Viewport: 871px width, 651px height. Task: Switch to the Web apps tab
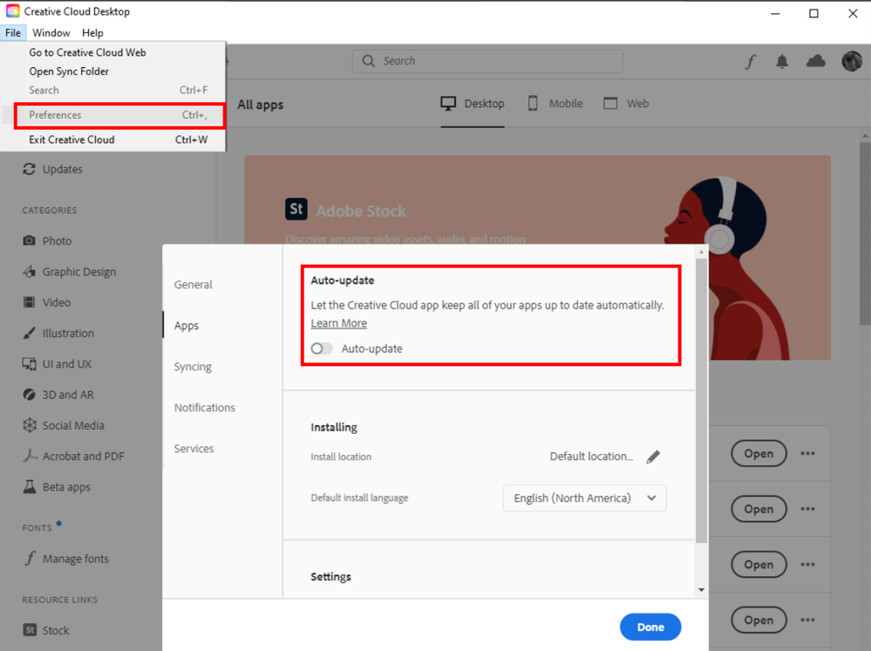tap(626, 104)
